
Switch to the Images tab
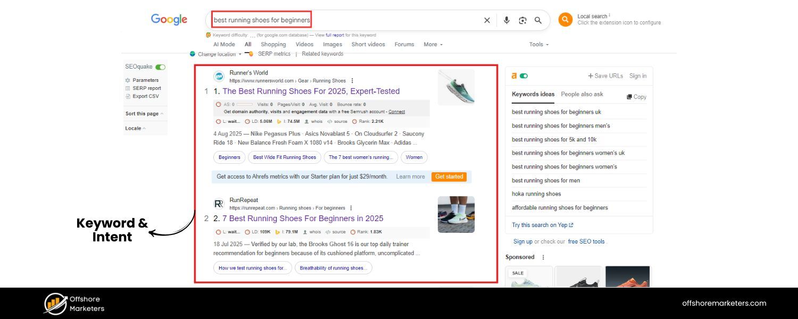(x=332, y=45)
